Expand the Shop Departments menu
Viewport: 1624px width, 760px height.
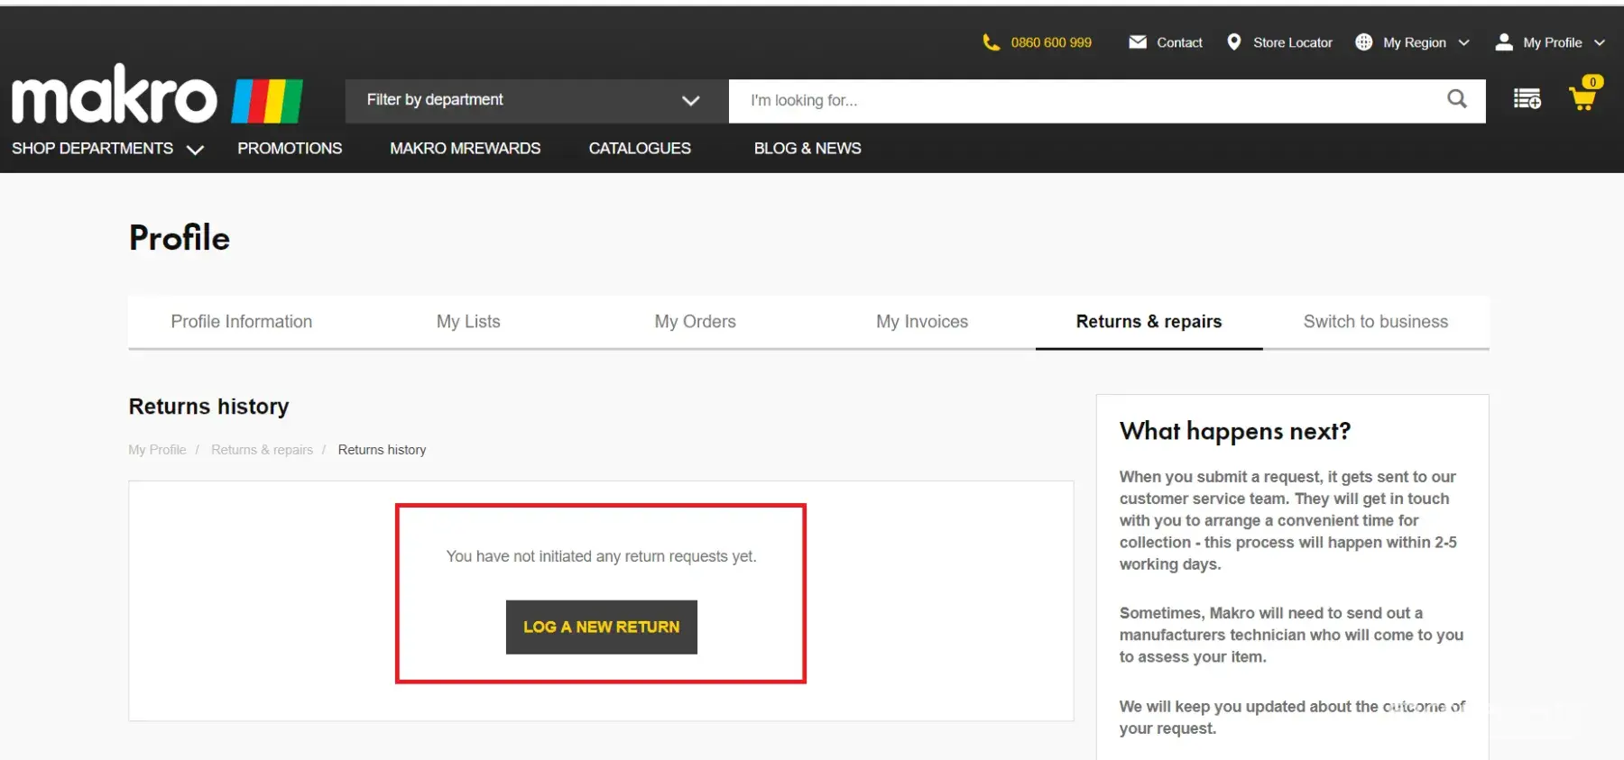(x=107, y=149)
